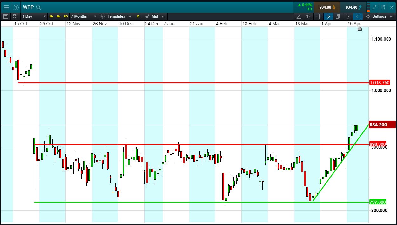Click the 898.300 red line price label
This screenshot has height=225, width=397.
click(x=378, y=144)
